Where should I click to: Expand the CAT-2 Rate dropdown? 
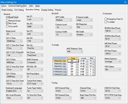click(14, 62)
